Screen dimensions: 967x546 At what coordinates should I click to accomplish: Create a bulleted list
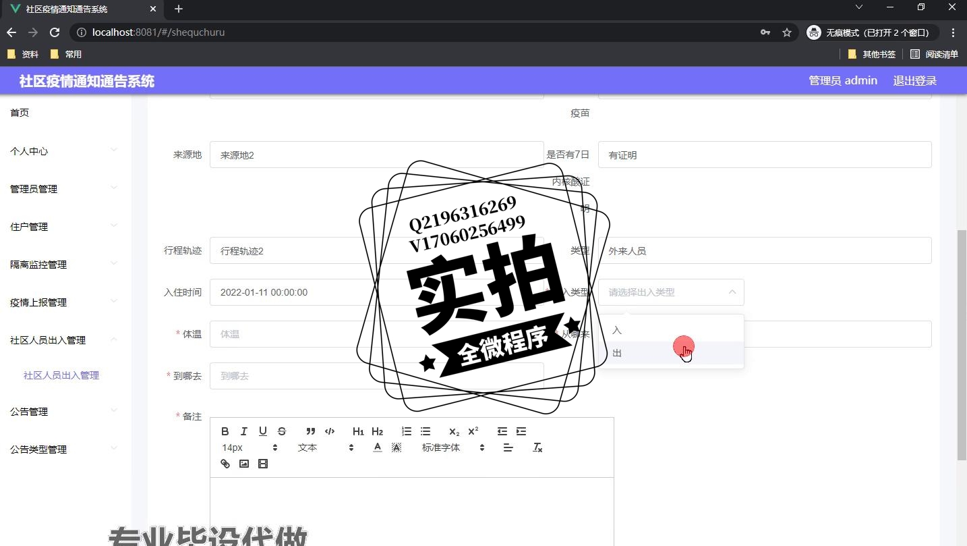tap(426, 431)
